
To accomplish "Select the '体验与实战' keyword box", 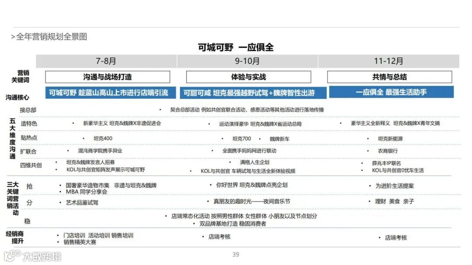I will coord(248,77).
